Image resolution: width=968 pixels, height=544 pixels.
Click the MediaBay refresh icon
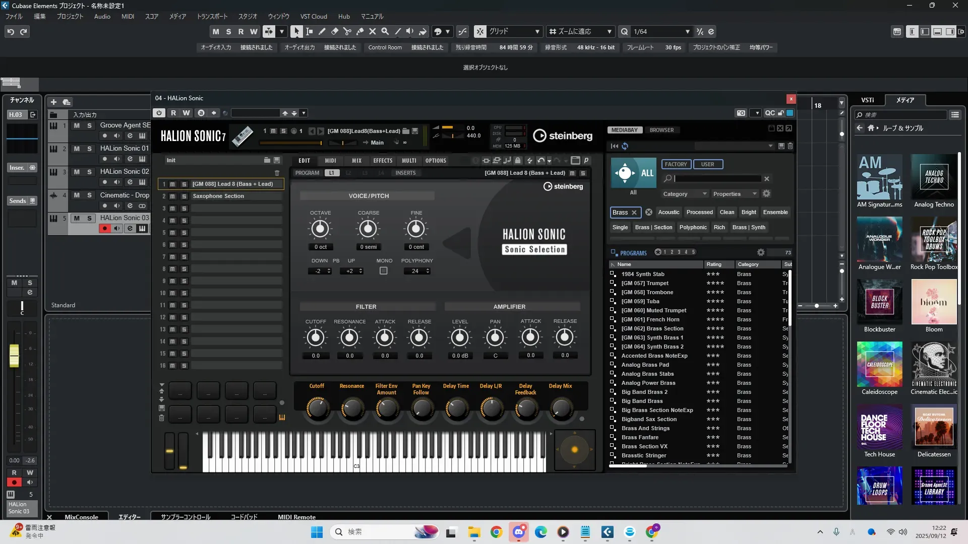pos(625,146)
